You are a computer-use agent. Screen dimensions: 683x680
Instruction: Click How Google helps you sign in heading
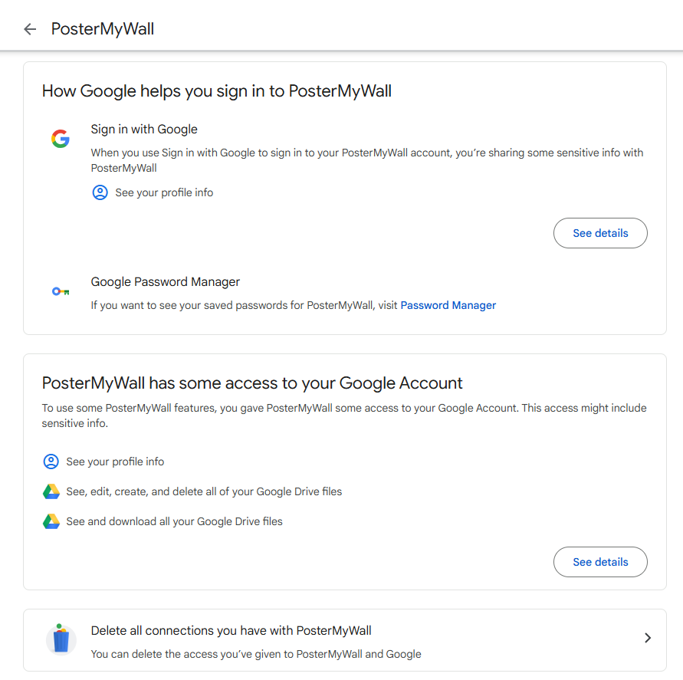coord(216,91)
